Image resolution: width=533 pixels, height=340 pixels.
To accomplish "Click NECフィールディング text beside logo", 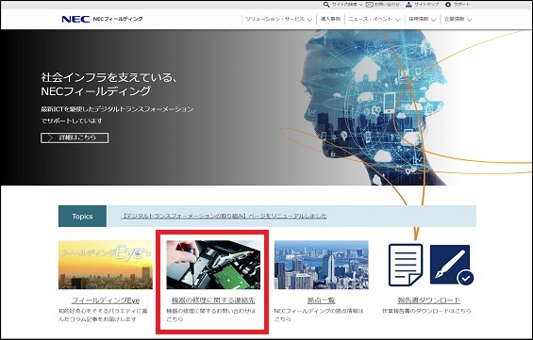I will 118,19.
